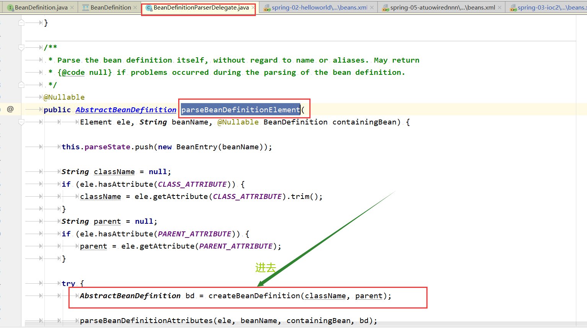The height and width of the screenshot is (328, 587).
Task: Click the @code tag in Javadoc
Action: 73,72
